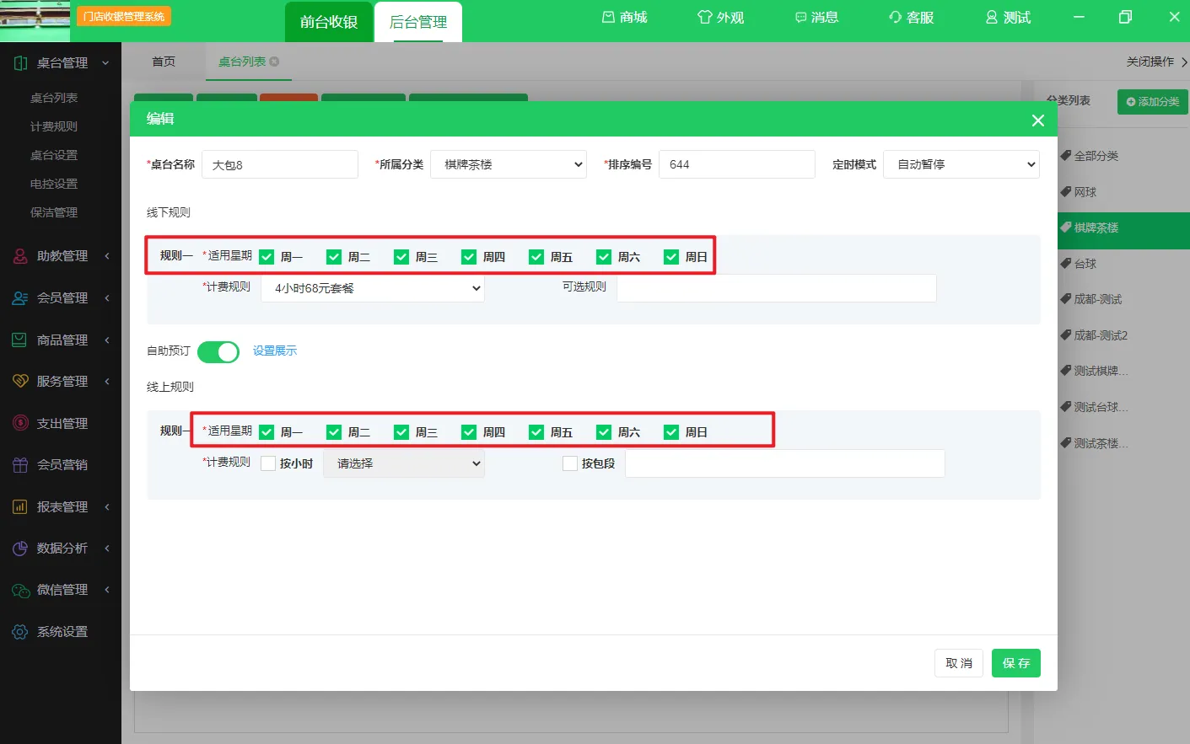Screen dimensions: 1190x744
Task: Toggle the 自助预订 switch off
Action: (x=218, y=351)
